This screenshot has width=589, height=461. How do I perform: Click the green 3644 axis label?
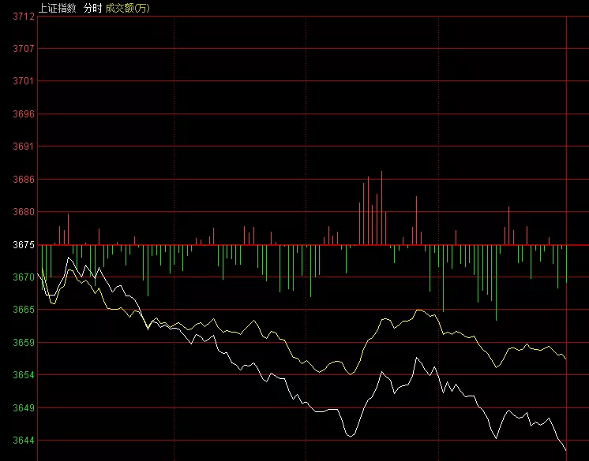pos(24,441)
